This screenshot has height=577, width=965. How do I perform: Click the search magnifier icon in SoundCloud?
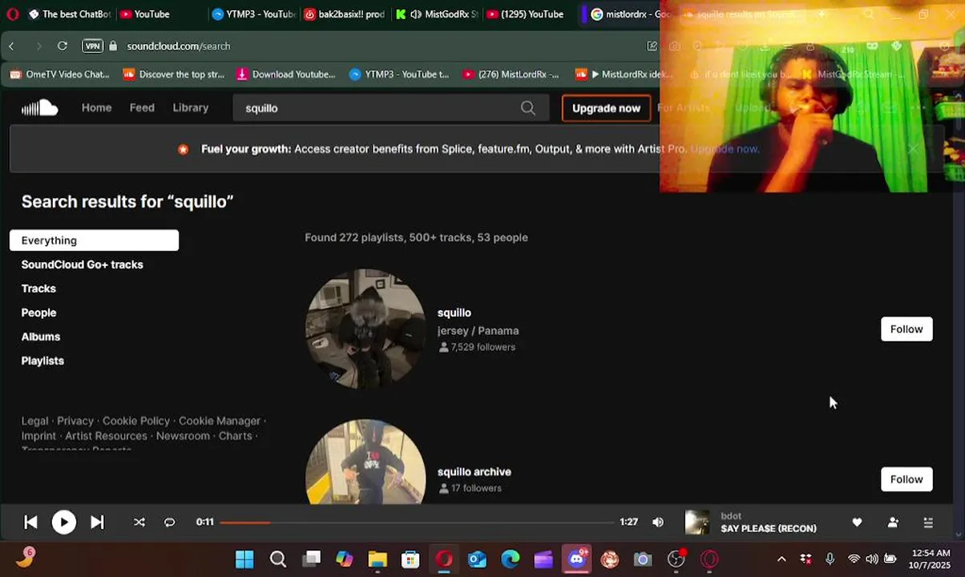pos(527,108)
